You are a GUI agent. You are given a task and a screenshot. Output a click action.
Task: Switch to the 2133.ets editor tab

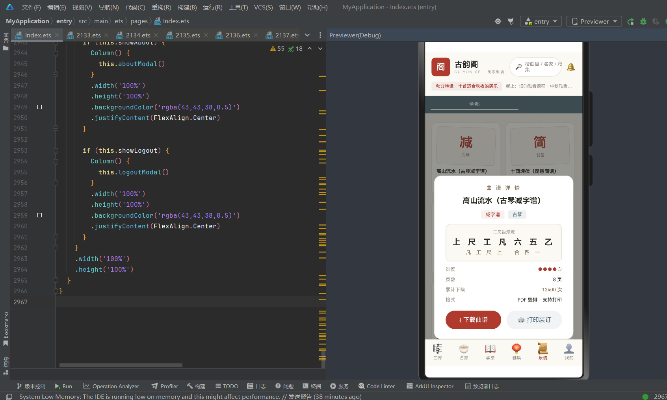(x=88, y=35)
